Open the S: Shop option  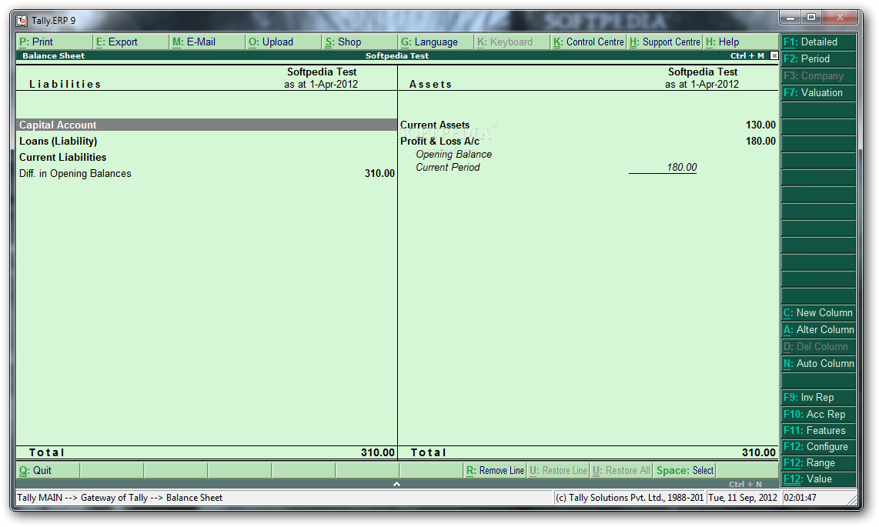[x=360, y=42]
